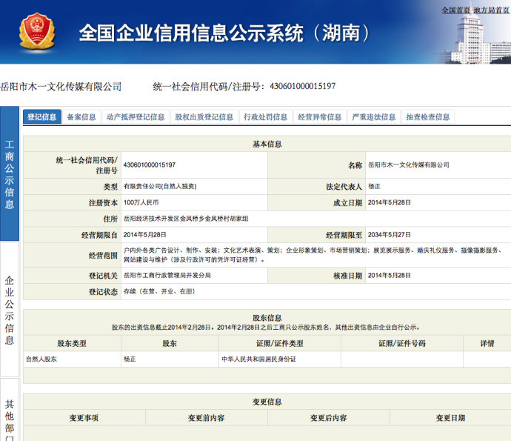Click the 证照/证件号码 column header
This screenshot has height=441, width=511.
tap(402, 343)
